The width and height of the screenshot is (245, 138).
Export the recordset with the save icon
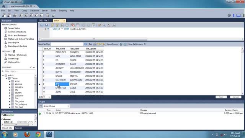[x=121, y=44]
